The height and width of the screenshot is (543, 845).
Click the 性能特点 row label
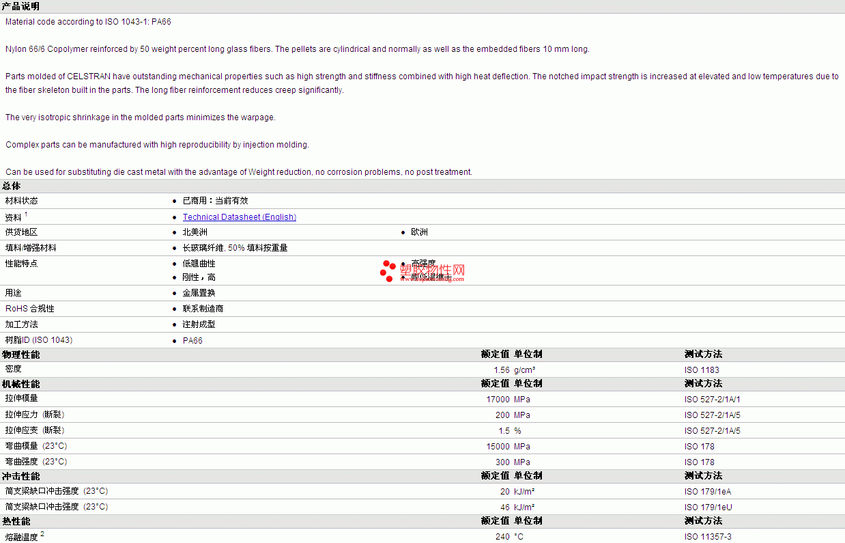22,264
